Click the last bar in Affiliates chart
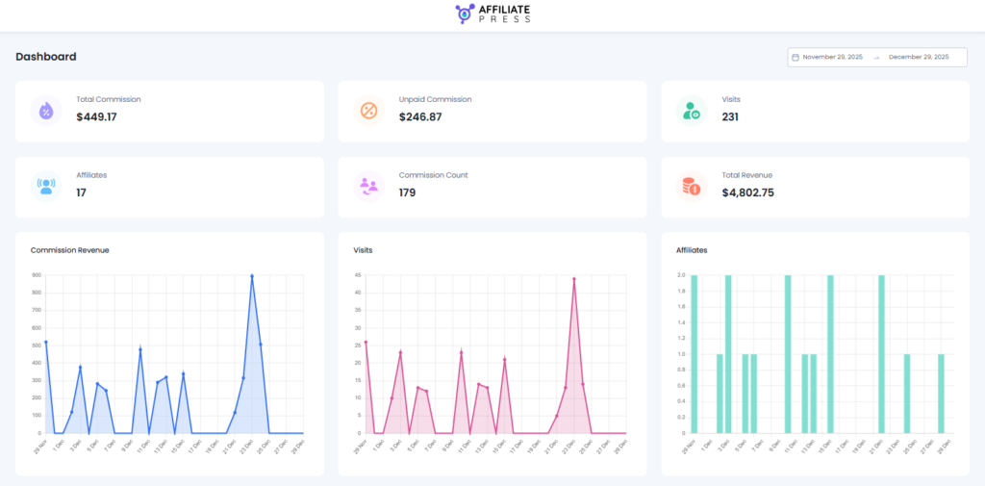 coord(941,393)
